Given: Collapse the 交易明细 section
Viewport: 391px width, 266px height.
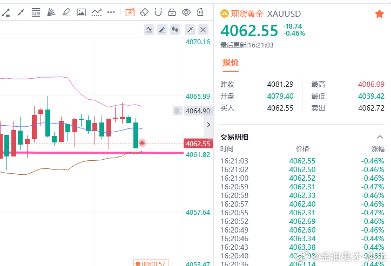Looking at the screenshot, I should click(x=380, y=137).
